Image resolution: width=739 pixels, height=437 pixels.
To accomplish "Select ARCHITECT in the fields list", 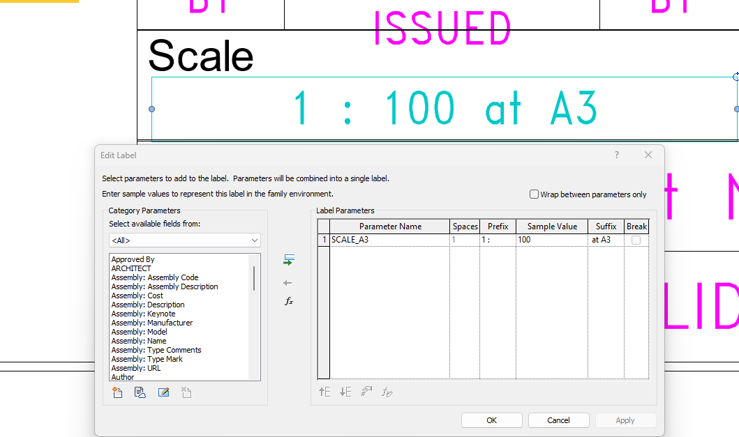I will 131,268.
